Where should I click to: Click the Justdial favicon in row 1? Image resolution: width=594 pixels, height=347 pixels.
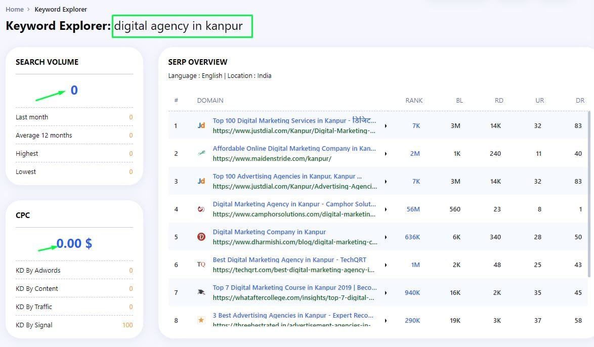point(201,125)
